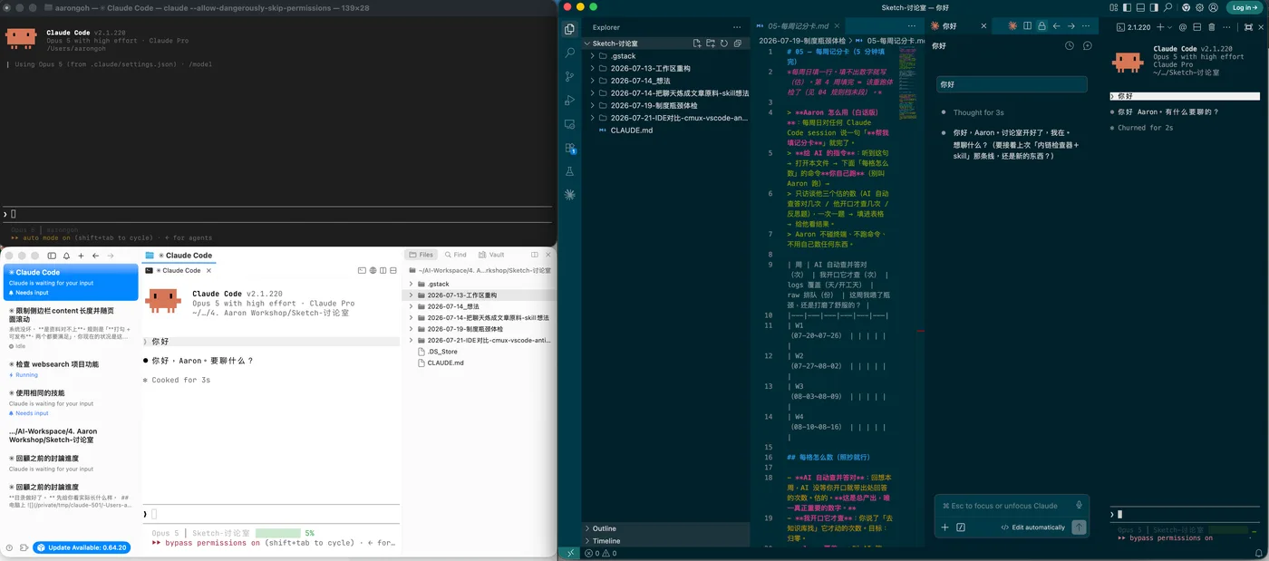Refresh the Explorer file tree
Image resolution: width=1269 pixels, height=561 pixels.
coord(724,44)
